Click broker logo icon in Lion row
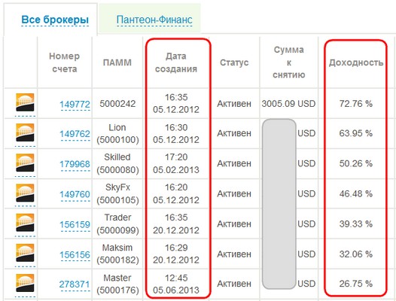The width and height of the screenshot is (396, 301). tap(25, 132)
